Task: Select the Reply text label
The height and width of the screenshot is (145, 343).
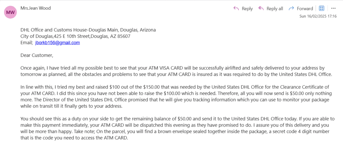Action: pyautogui.click(x=247, y=9)
